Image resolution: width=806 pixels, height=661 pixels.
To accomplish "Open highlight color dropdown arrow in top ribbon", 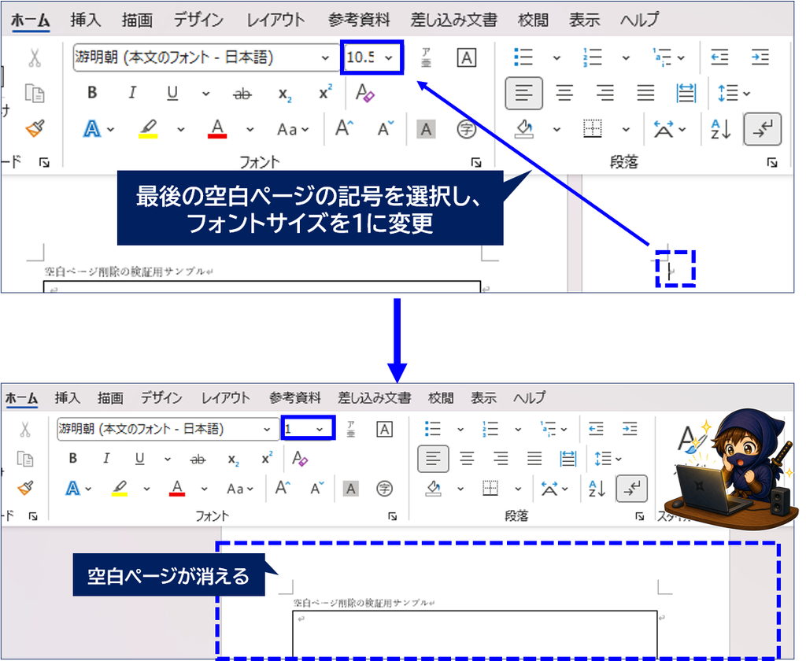I will click(x=180, y=130).
